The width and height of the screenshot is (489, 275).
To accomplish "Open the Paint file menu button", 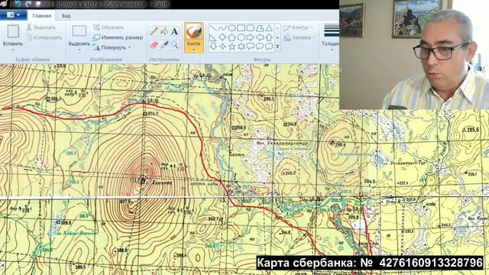I will (13, 15).
